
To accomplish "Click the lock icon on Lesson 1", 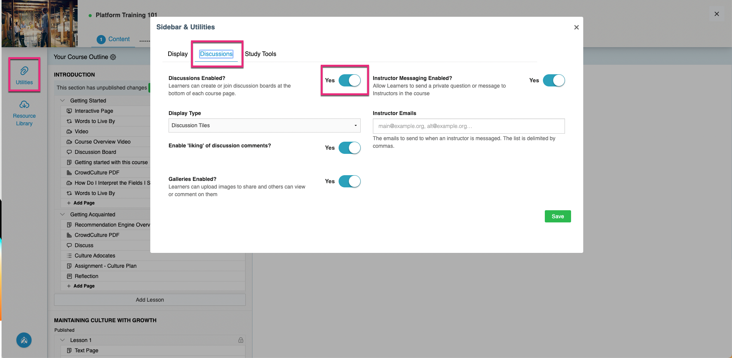I will tap(241, 340).
